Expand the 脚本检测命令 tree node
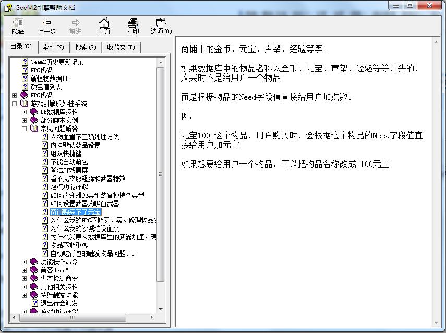 [25, 278]
